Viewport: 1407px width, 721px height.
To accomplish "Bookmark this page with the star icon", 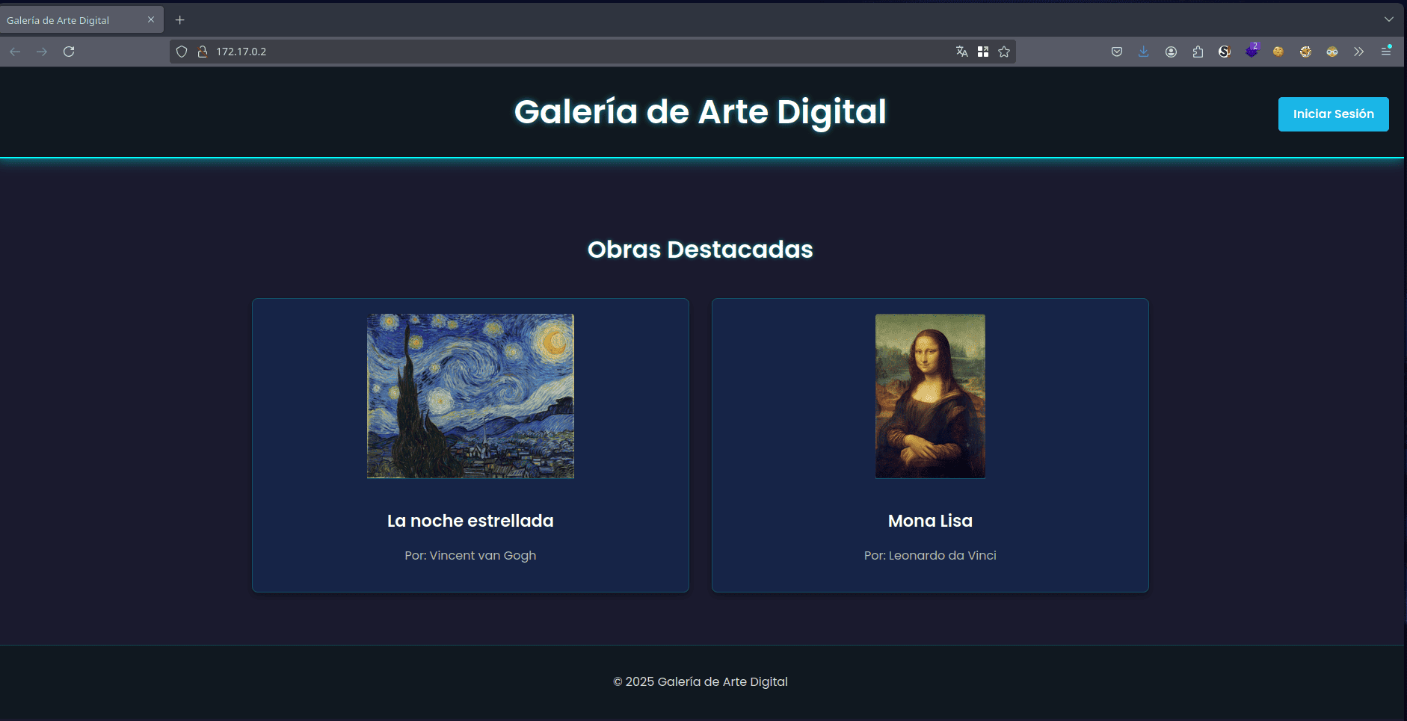I will click(x=1004, y=52).
